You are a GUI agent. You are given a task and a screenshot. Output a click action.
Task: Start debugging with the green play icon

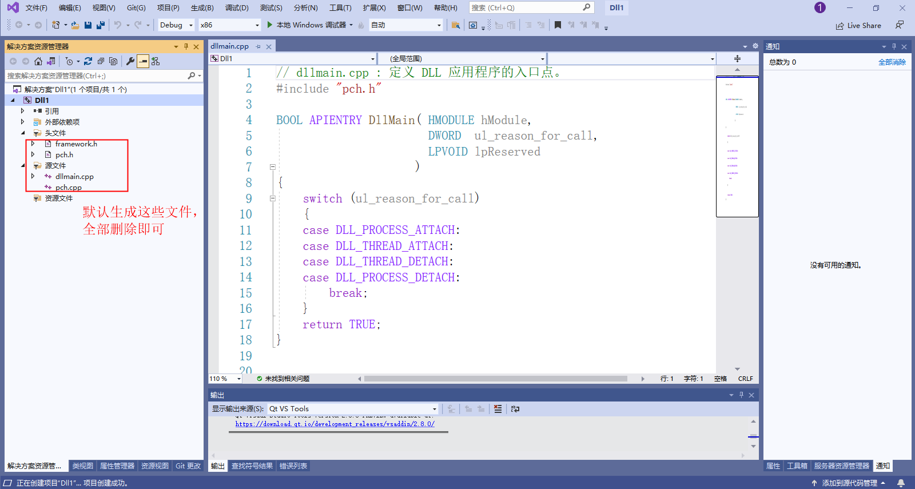click(270, 25)
